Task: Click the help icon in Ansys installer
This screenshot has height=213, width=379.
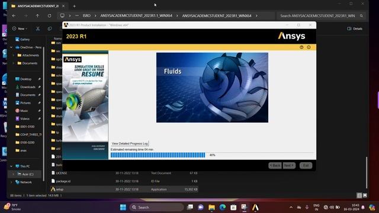Action: coord(301,47)
